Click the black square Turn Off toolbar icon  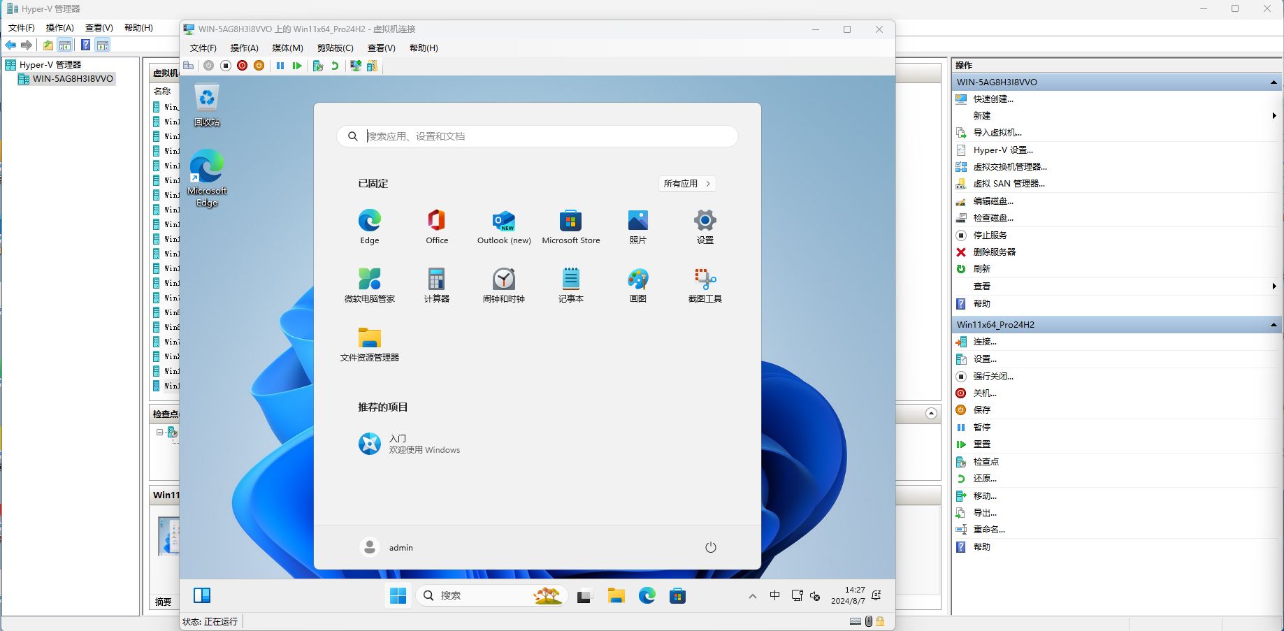click(225, 66)
